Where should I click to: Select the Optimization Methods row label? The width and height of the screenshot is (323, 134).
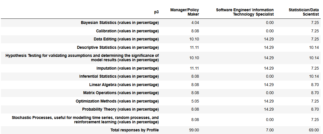click(117, 101)
